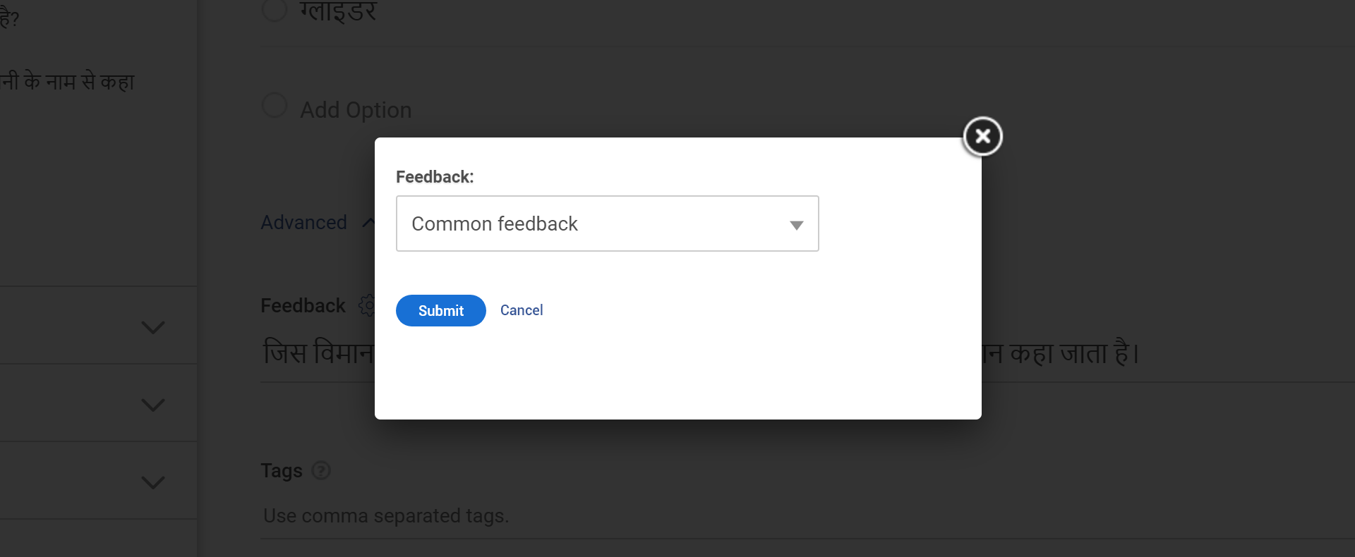Screen dimensions: 1355x557
Task: Open the Feedback settings gear icon
Action: coord(366,305)
